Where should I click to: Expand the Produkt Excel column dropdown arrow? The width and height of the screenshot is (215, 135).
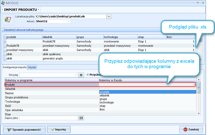point(194,85)
